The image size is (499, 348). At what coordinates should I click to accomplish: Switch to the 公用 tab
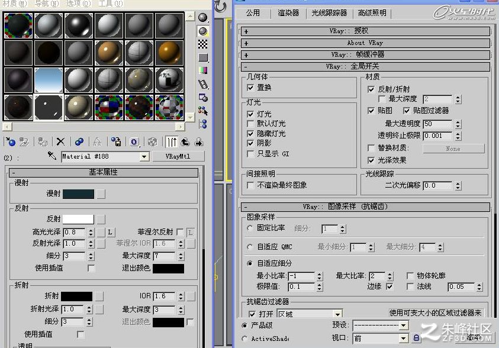253,13
